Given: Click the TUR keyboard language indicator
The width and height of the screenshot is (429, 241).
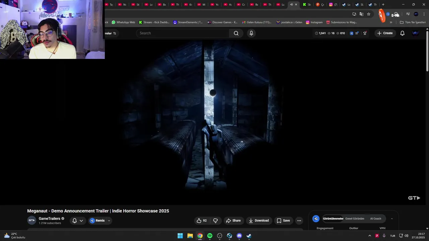Looking at the screenshot, I should 392,236.
